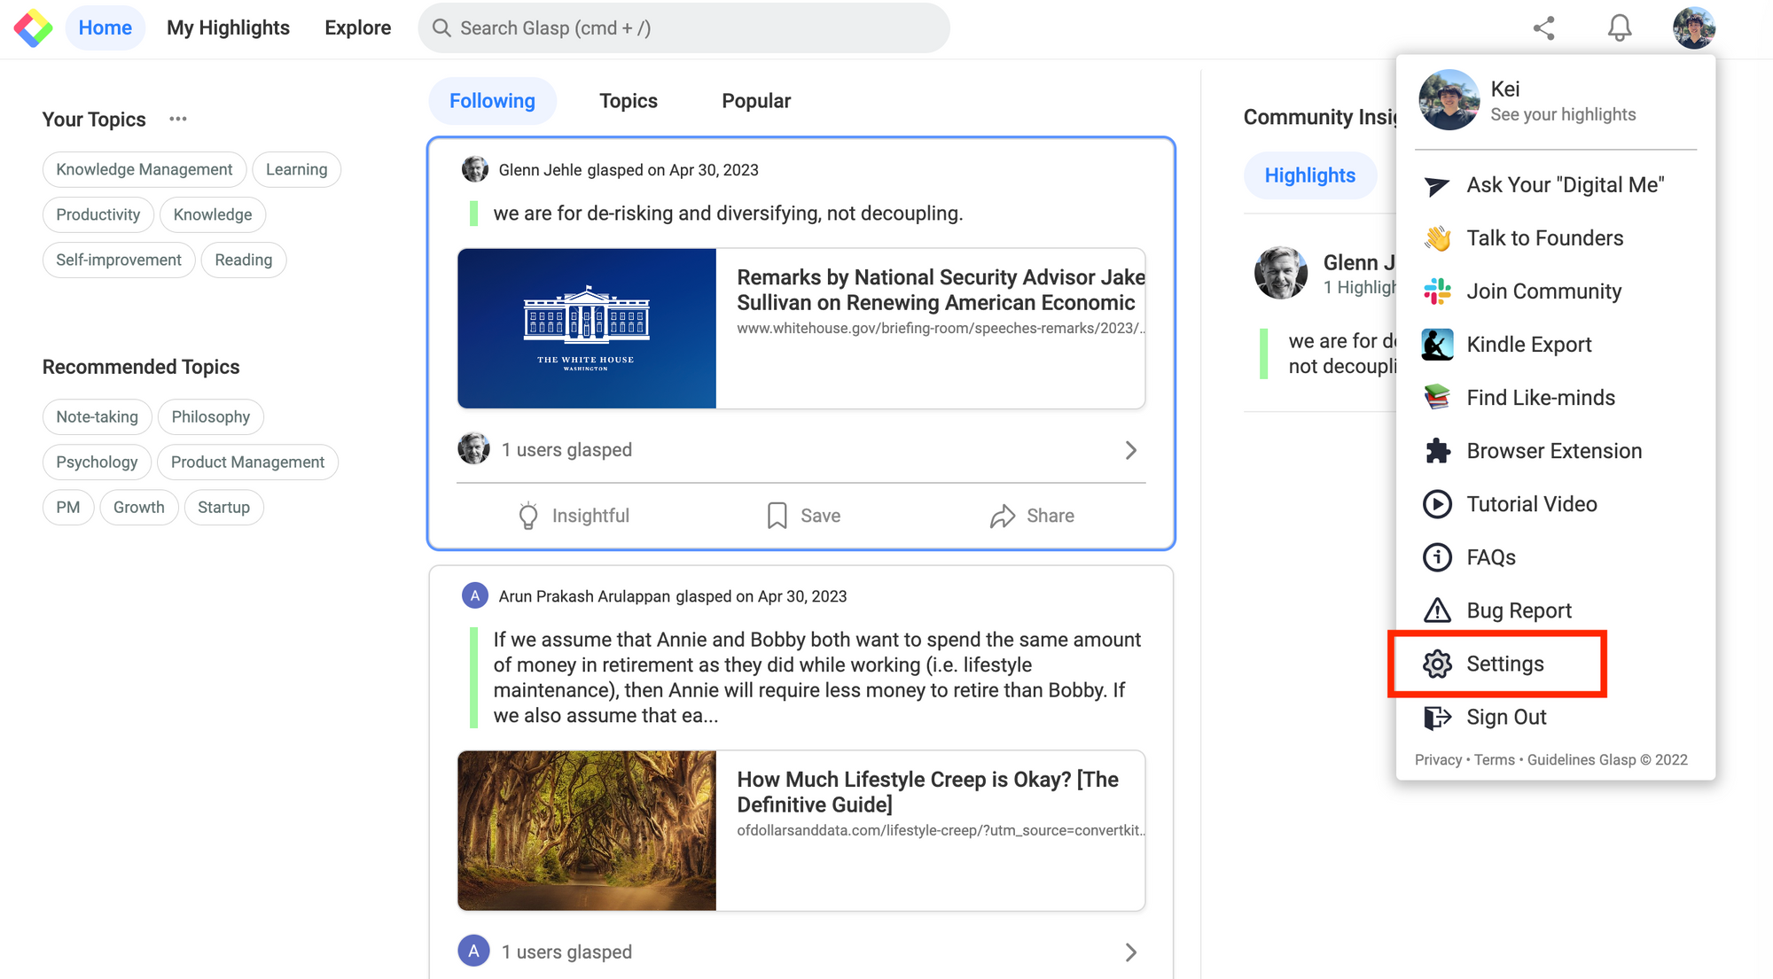The width and height of the screenshot is (1773, 979).
Task: Select the Knowledge Management topic chip
Action: [144, 169]
